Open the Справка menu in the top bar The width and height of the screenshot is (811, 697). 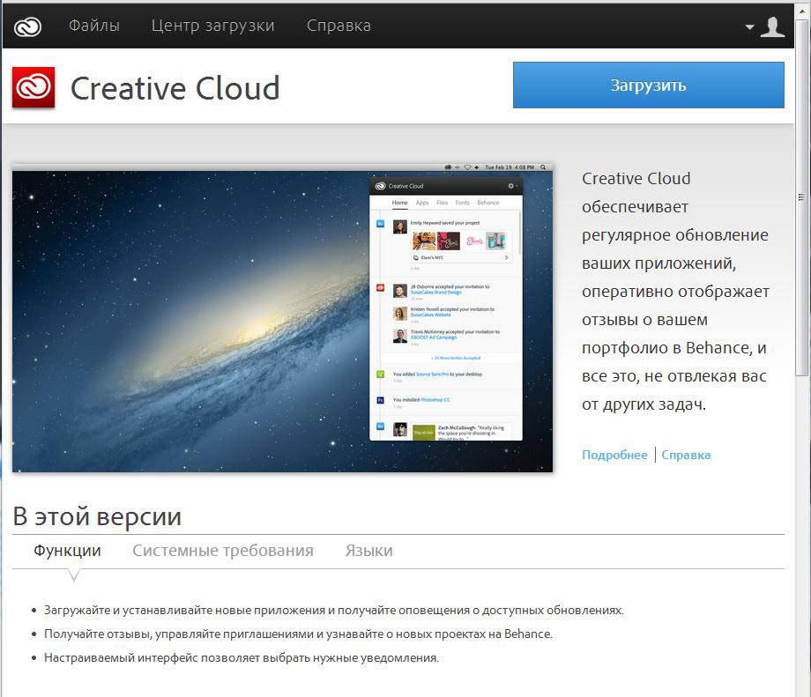pyautogui.click(x=339, y=26)
